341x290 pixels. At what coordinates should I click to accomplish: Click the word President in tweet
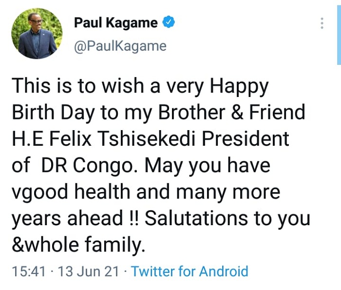(x=246, y=139)
